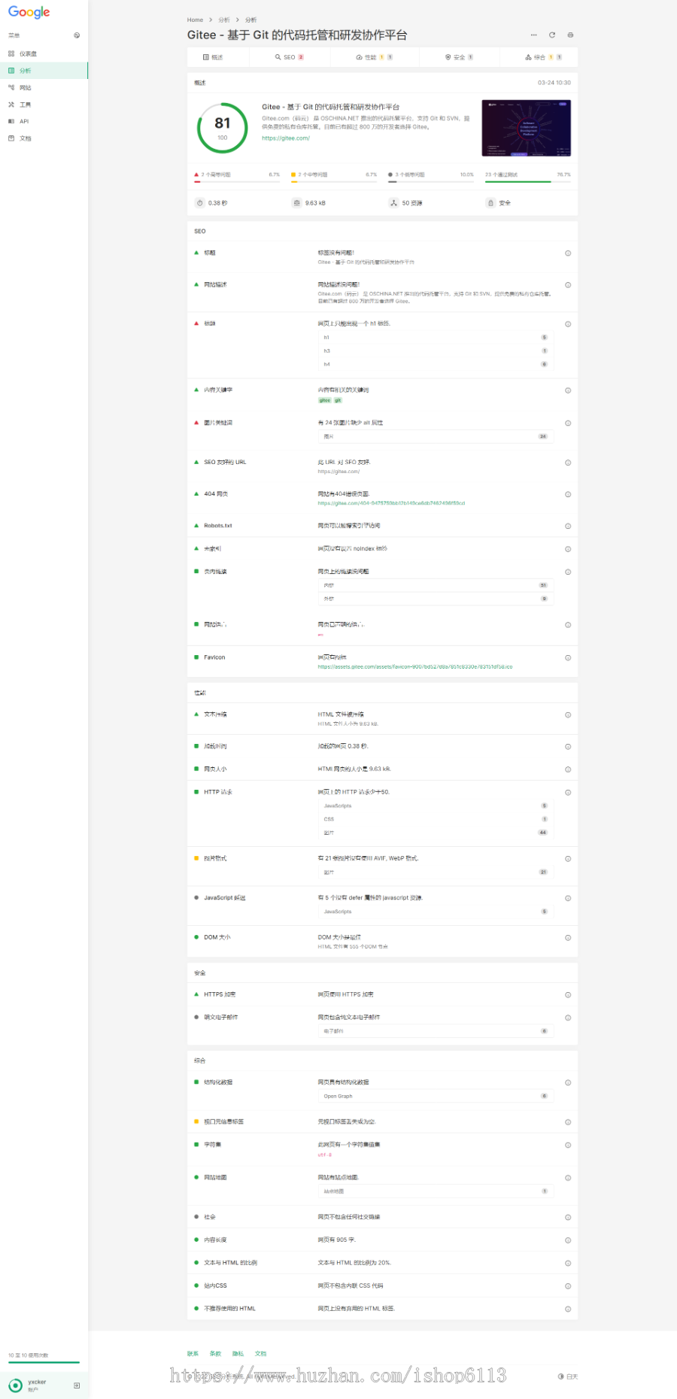Click the icon beside the 菜单 label
Image resolution: width=677 pixels, height=1399 pixels.
click(77, 35)
